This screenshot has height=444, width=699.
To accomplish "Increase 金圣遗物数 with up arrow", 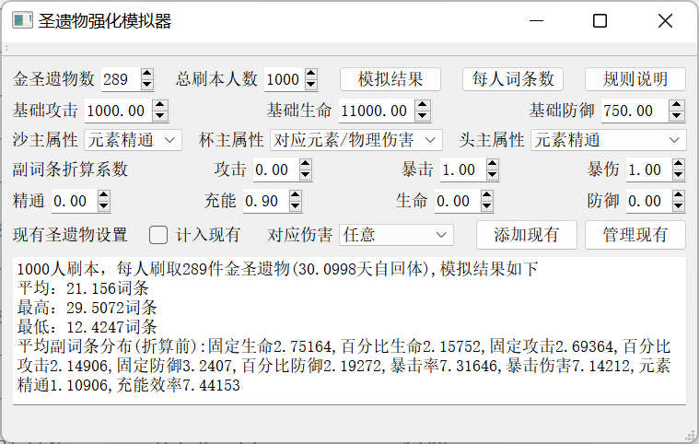I will [147, 74].
